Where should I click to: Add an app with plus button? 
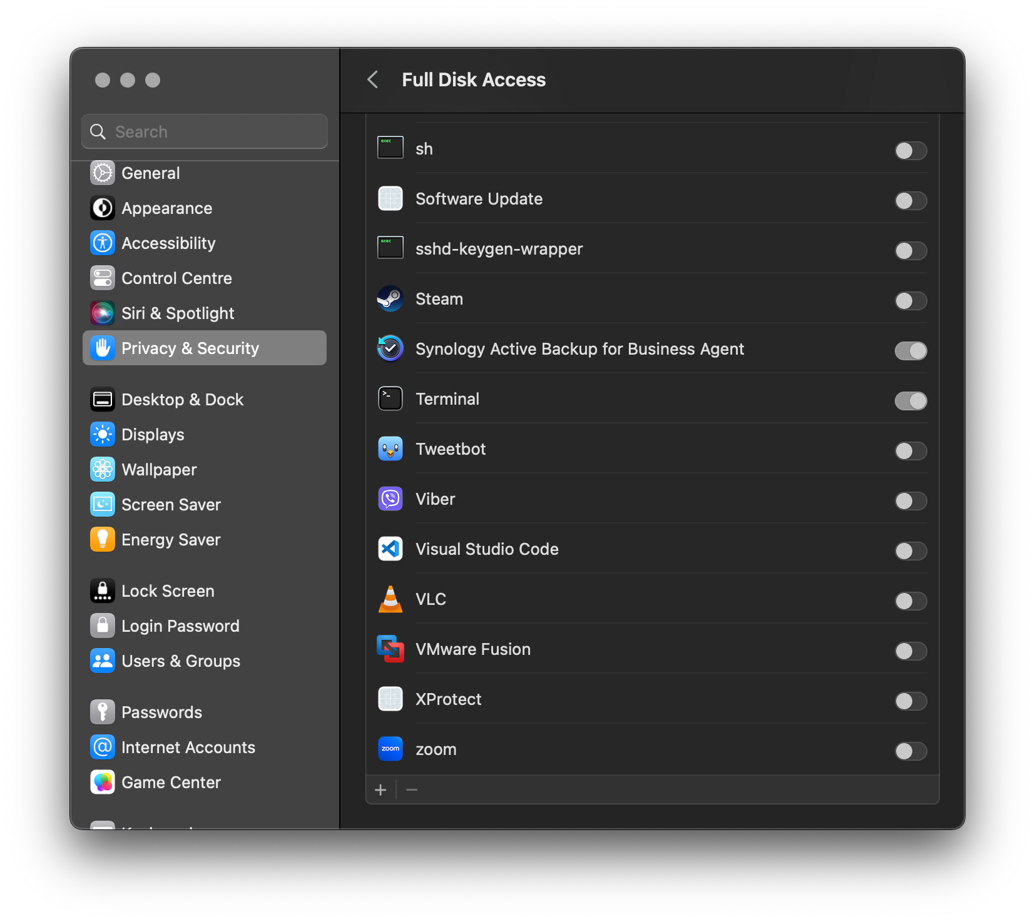coord(380,790)
